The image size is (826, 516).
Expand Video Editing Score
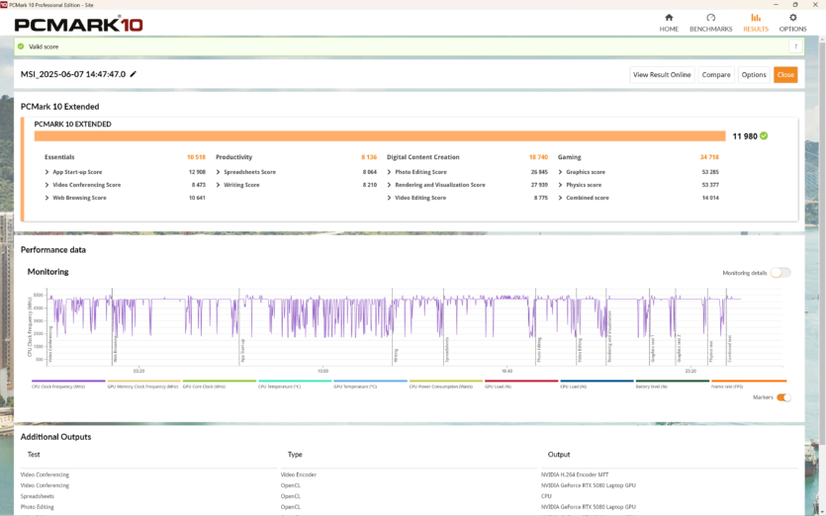(x=390, y=198)
